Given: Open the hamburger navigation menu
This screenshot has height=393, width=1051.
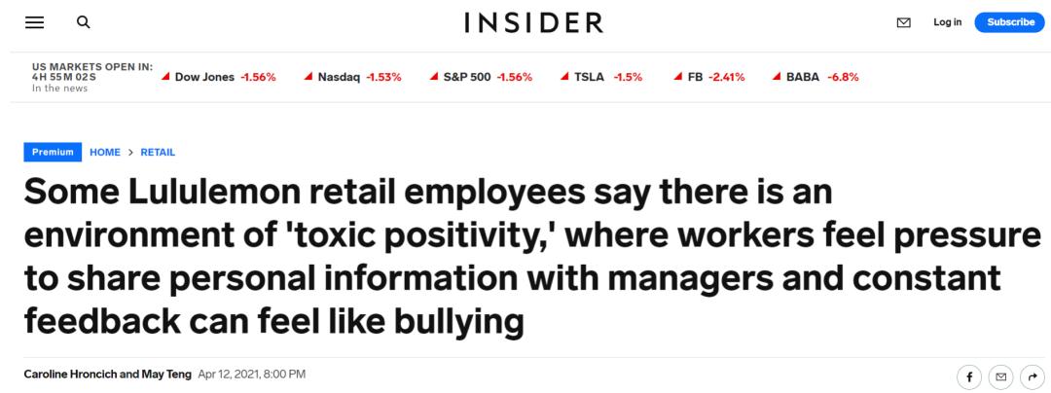Looking at the screenshot, I should click(x=34, y=22).
